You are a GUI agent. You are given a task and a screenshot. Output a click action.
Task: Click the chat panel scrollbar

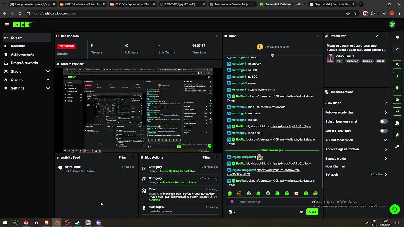322,148
